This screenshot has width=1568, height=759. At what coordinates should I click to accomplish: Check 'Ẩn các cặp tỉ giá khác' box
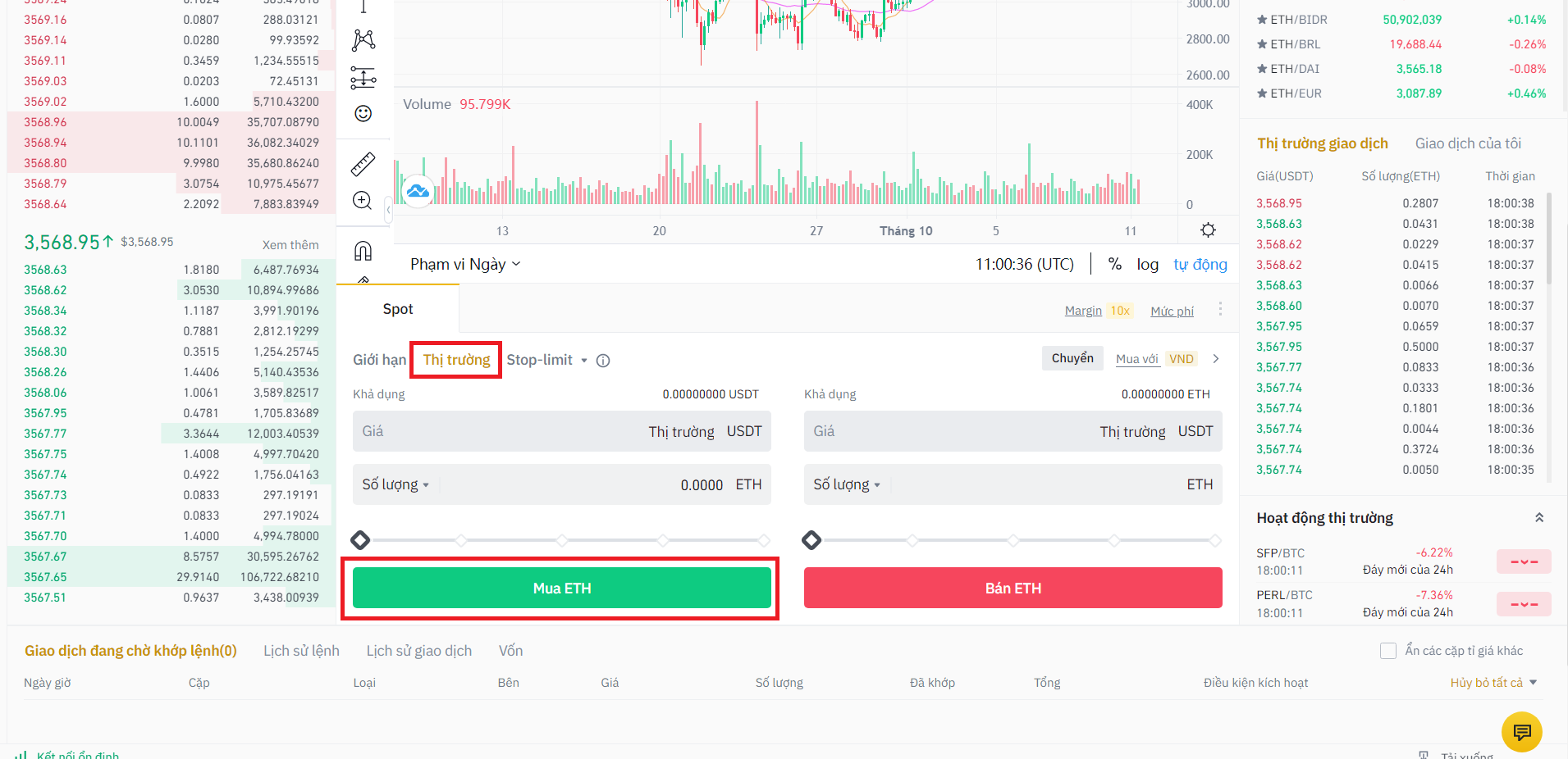(x=1388, y=651)
